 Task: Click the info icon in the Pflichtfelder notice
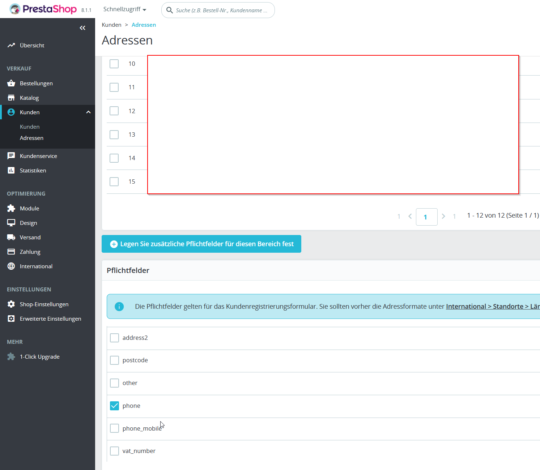coord(119,307)
